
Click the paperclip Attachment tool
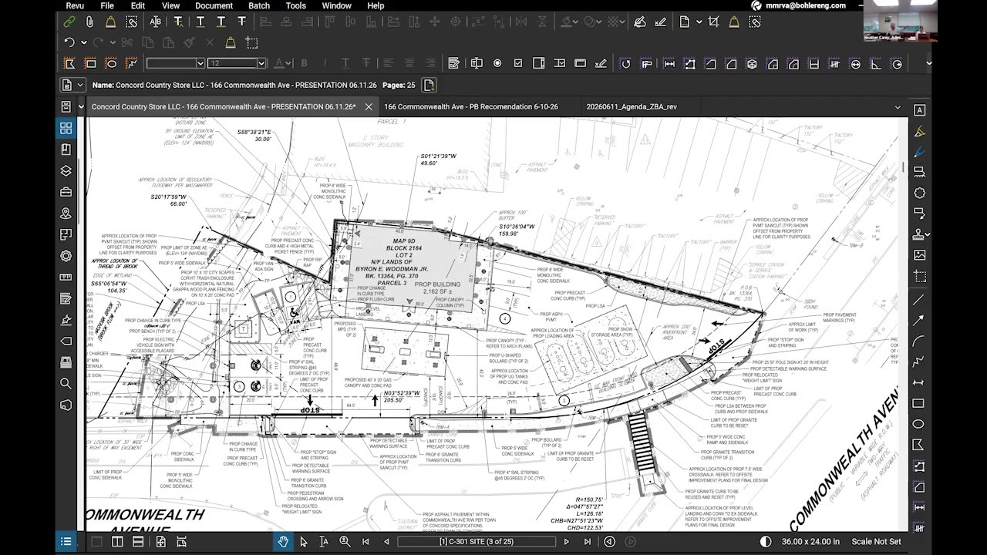pyautogui.click(x=90, y=22)
